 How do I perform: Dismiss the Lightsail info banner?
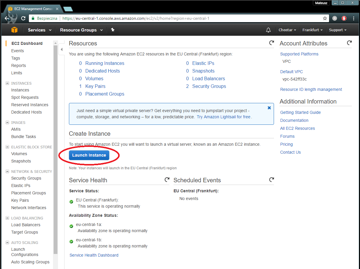point(269,108)
